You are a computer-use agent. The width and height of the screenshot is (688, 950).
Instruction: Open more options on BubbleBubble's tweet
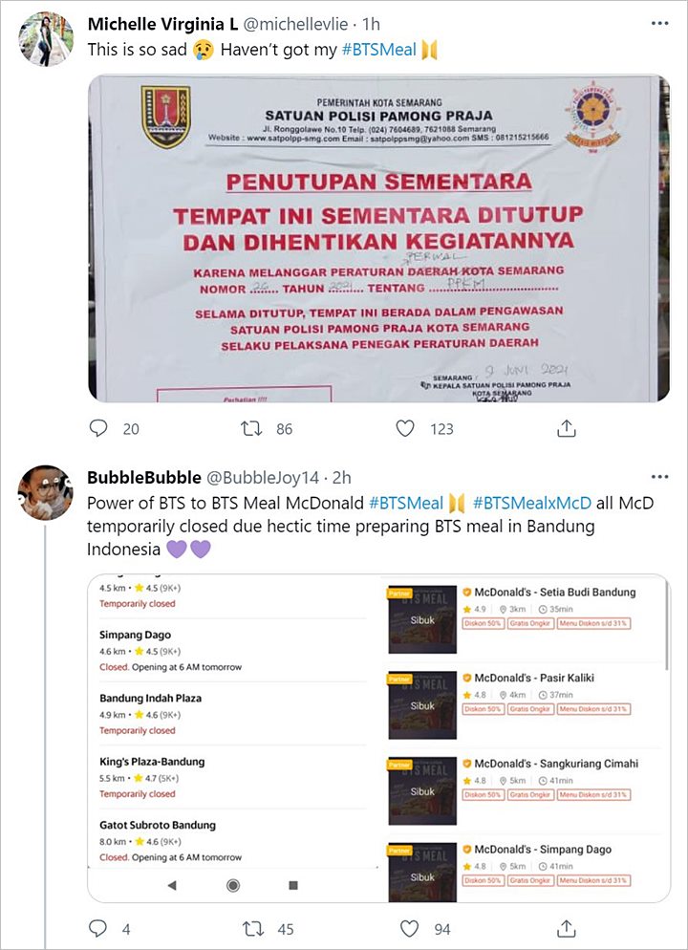[659, 477]
